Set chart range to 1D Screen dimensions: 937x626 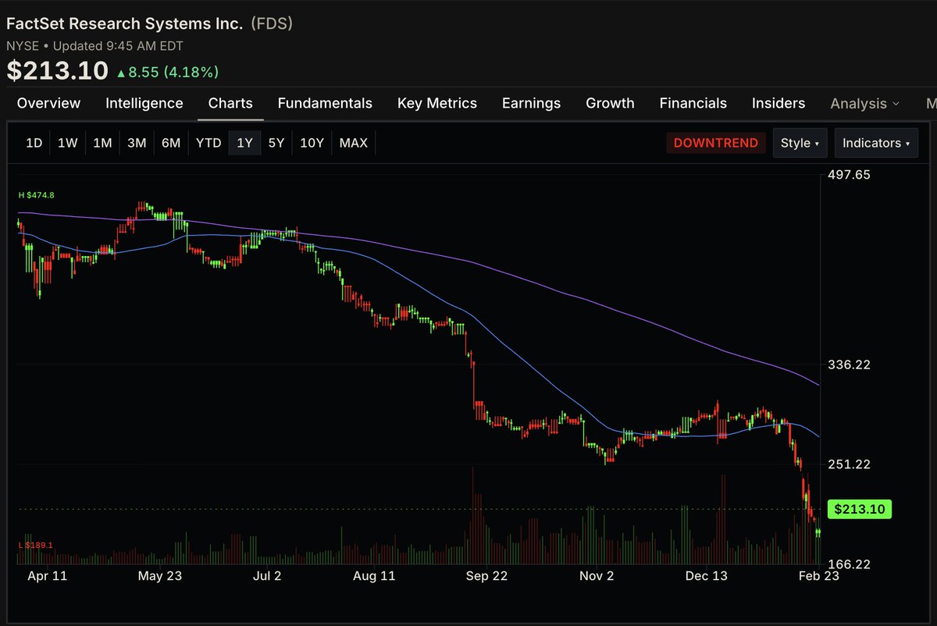(34, 143)
